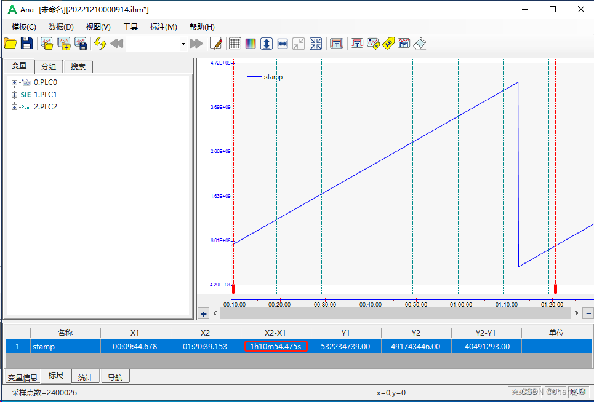Click the Y2-Y1 column header
The height and width of the screenshot is (402, 594).
point(486,333)
